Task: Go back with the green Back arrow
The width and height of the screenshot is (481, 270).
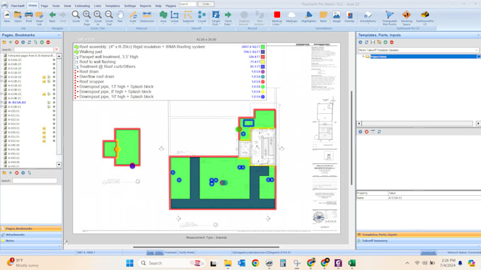Action: (52, 17)
